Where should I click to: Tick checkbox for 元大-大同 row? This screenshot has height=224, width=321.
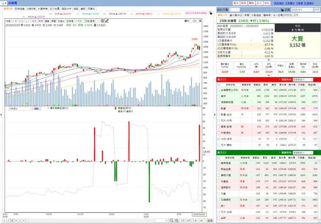click(219, 121)
